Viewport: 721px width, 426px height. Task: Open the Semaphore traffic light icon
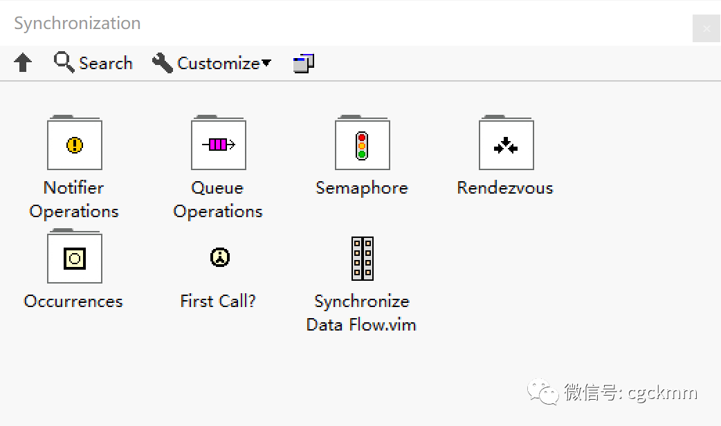point(362,145)
